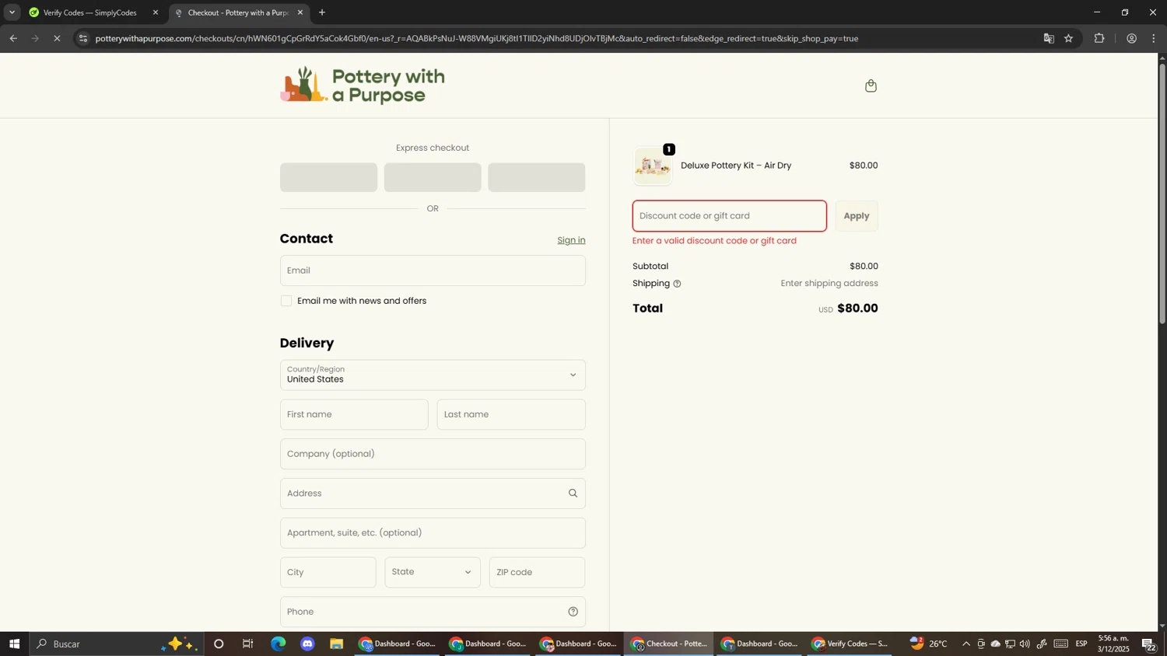The width and height of the screenshot is (1167, 656).
Task: Open browser extensions puzzle icon
Action: pyautogui.click(x=1099, y=38)
